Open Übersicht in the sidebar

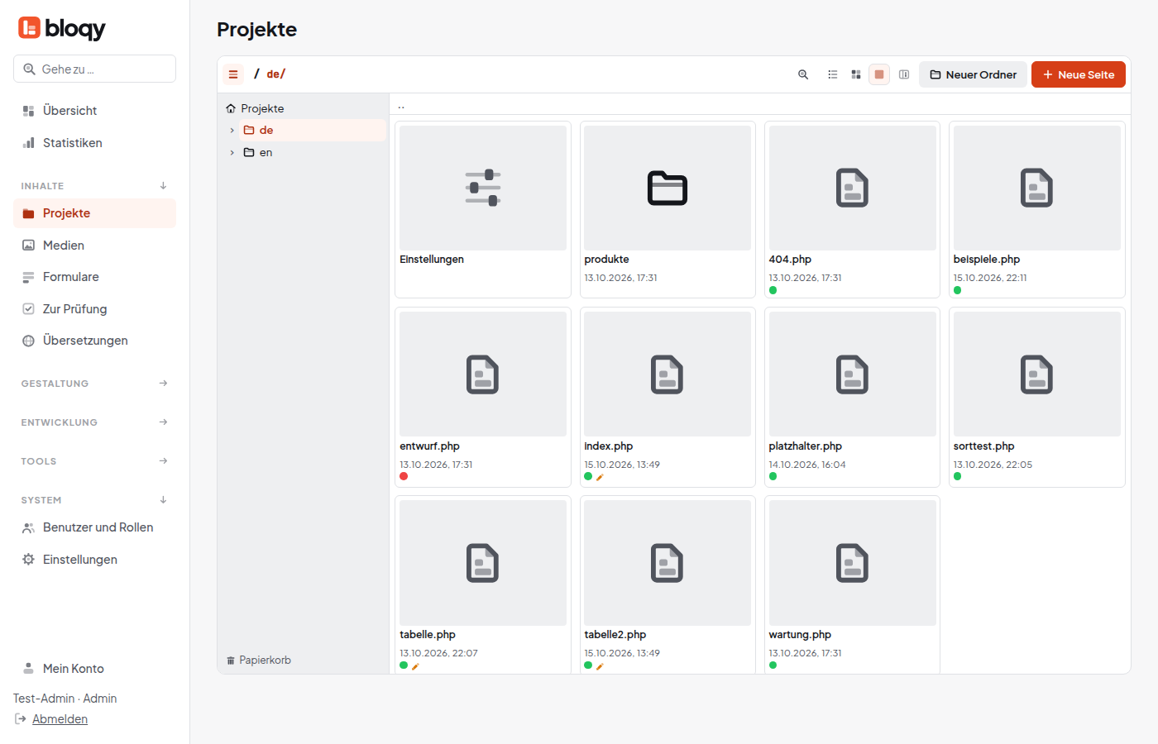pos(94,111)
